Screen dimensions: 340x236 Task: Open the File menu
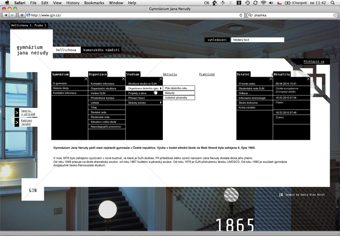click(x=33, y=3)
